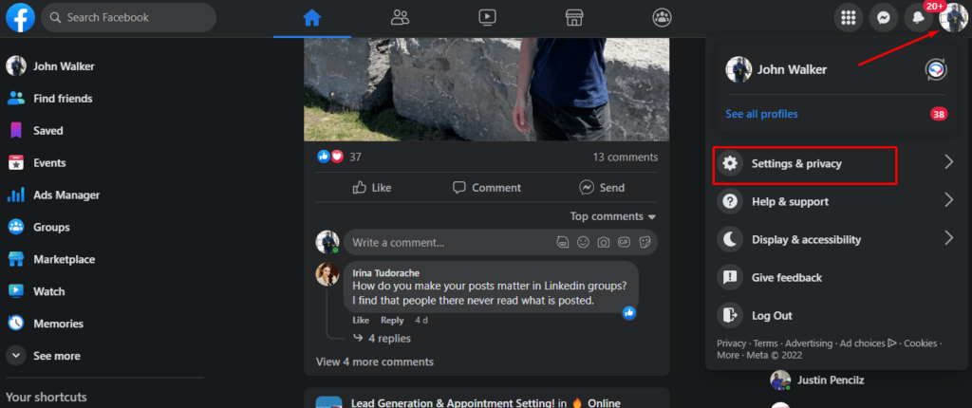Open the grid menu icon
Image resolution: width=972 pixels, height=408 pixels.
(849, 17)
